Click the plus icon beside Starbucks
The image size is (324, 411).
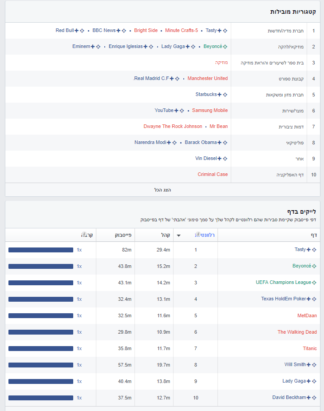(220, 95)
